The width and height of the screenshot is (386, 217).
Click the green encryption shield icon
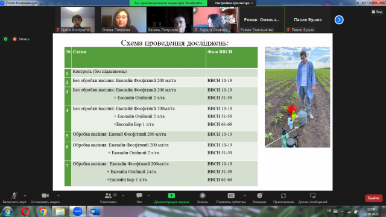pos(5,39)
